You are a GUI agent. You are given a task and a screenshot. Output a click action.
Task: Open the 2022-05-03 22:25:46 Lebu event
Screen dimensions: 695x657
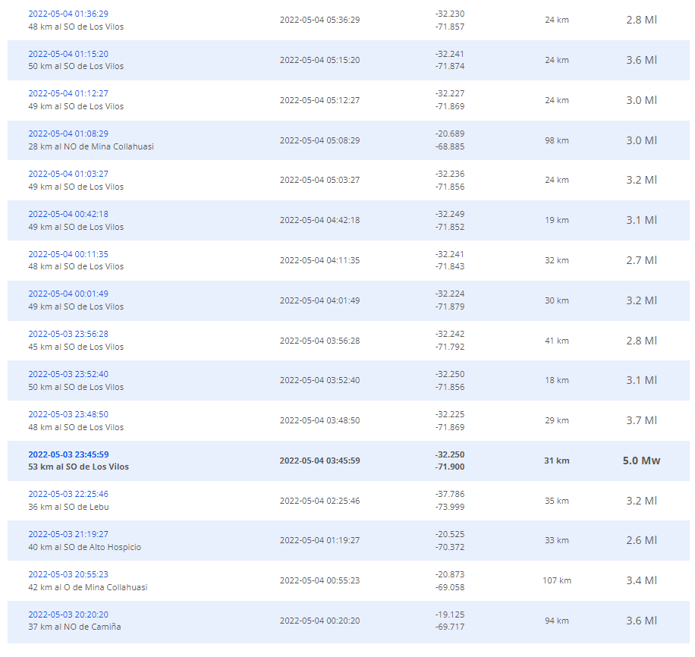tap(68, 494)
